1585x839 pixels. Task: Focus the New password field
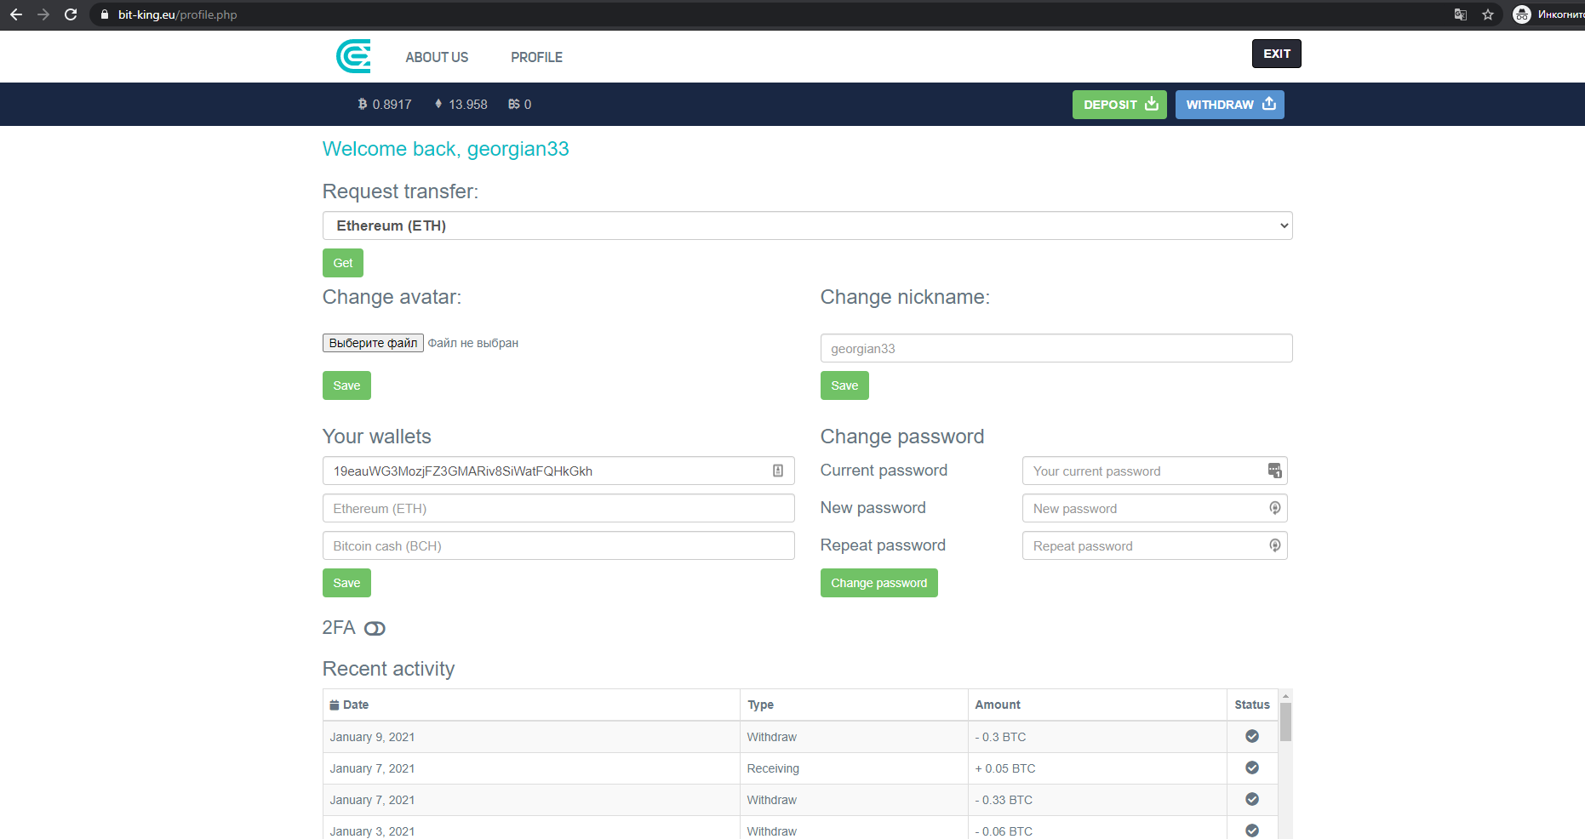click(1154, 508)
